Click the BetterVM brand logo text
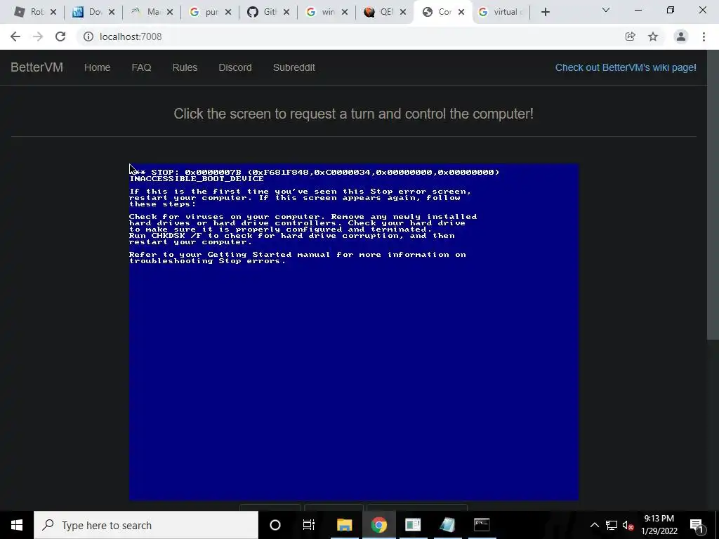Image resolution: width=719 pixels, height=539 pixels. pyautogui.click(x=37, y=67)
